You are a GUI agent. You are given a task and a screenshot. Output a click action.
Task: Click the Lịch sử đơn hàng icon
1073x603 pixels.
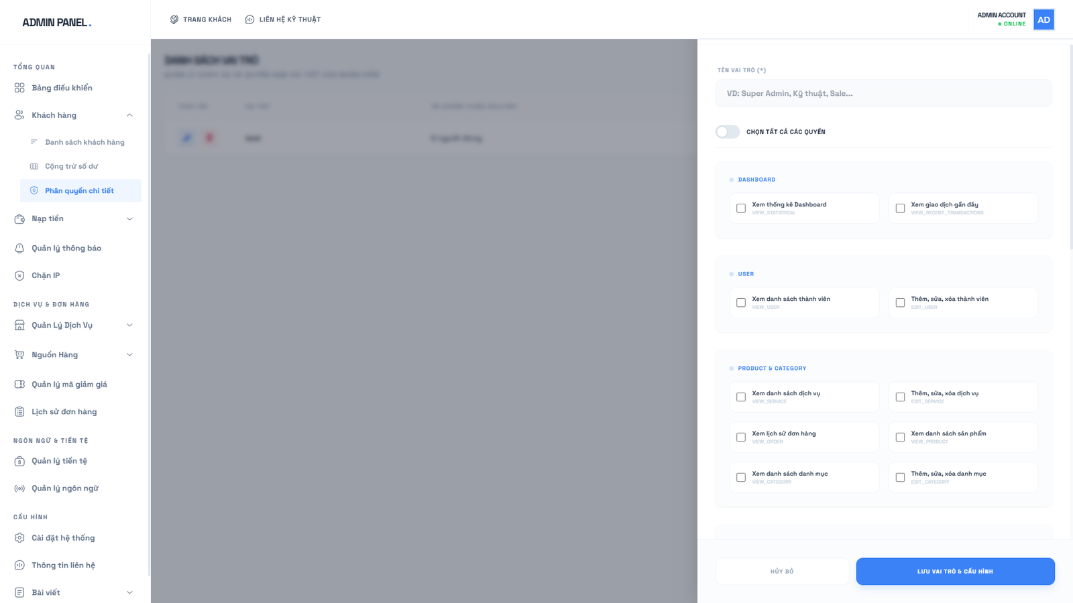[19, 412]
